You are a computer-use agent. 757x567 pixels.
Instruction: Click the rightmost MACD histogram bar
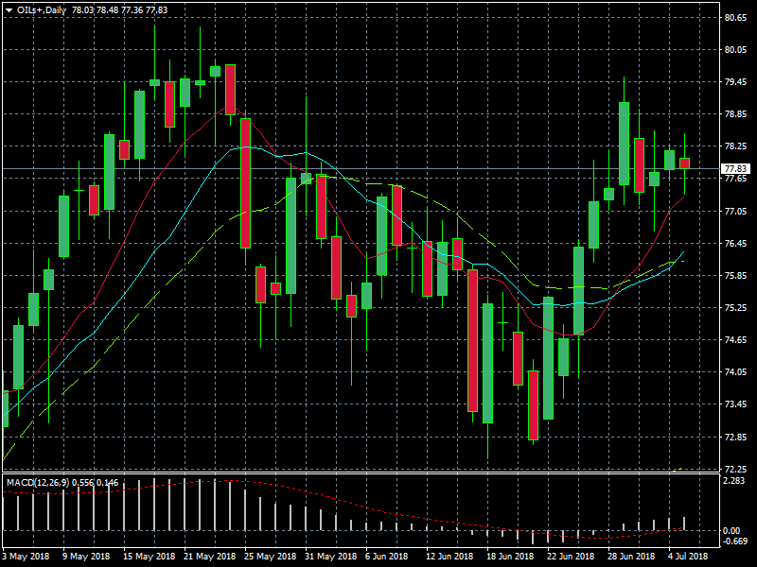684,524
